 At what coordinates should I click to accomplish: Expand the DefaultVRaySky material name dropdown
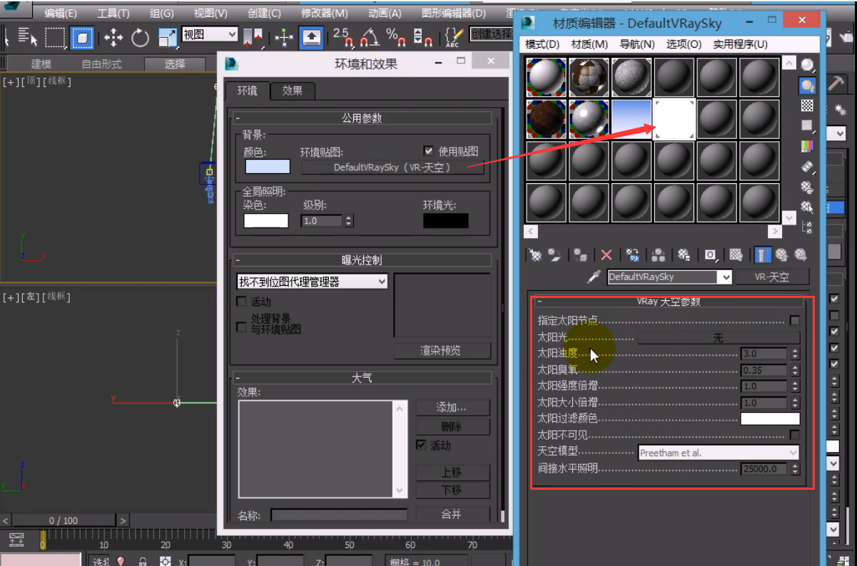click(726, 277)
